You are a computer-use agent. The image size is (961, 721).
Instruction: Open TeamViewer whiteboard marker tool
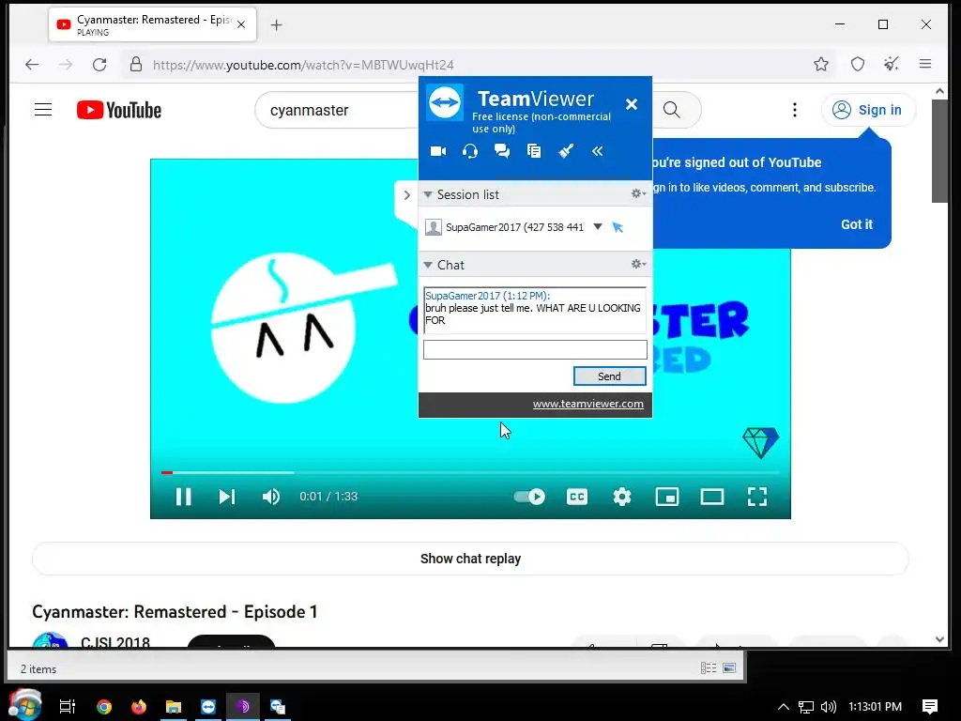[566, 151]
